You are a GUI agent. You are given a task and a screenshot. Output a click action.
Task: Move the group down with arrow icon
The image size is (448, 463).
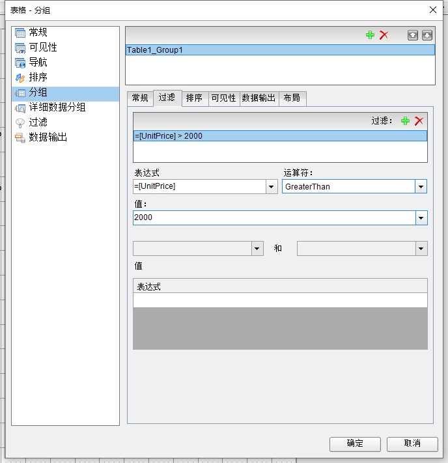(x=427, y=35)
